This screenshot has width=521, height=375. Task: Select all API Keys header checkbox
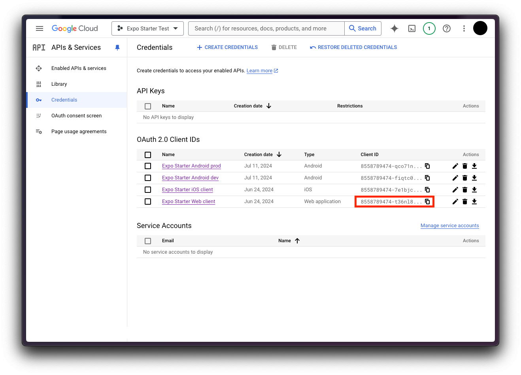tap(148, 106)
